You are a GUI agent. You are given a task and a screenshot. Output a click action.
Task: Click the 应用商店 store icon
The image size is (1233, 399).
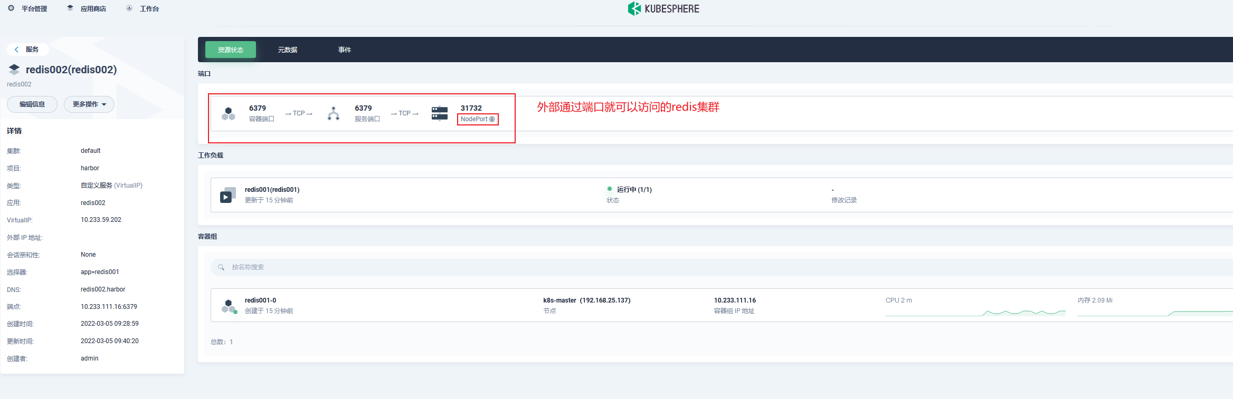(x=70, y=8)
